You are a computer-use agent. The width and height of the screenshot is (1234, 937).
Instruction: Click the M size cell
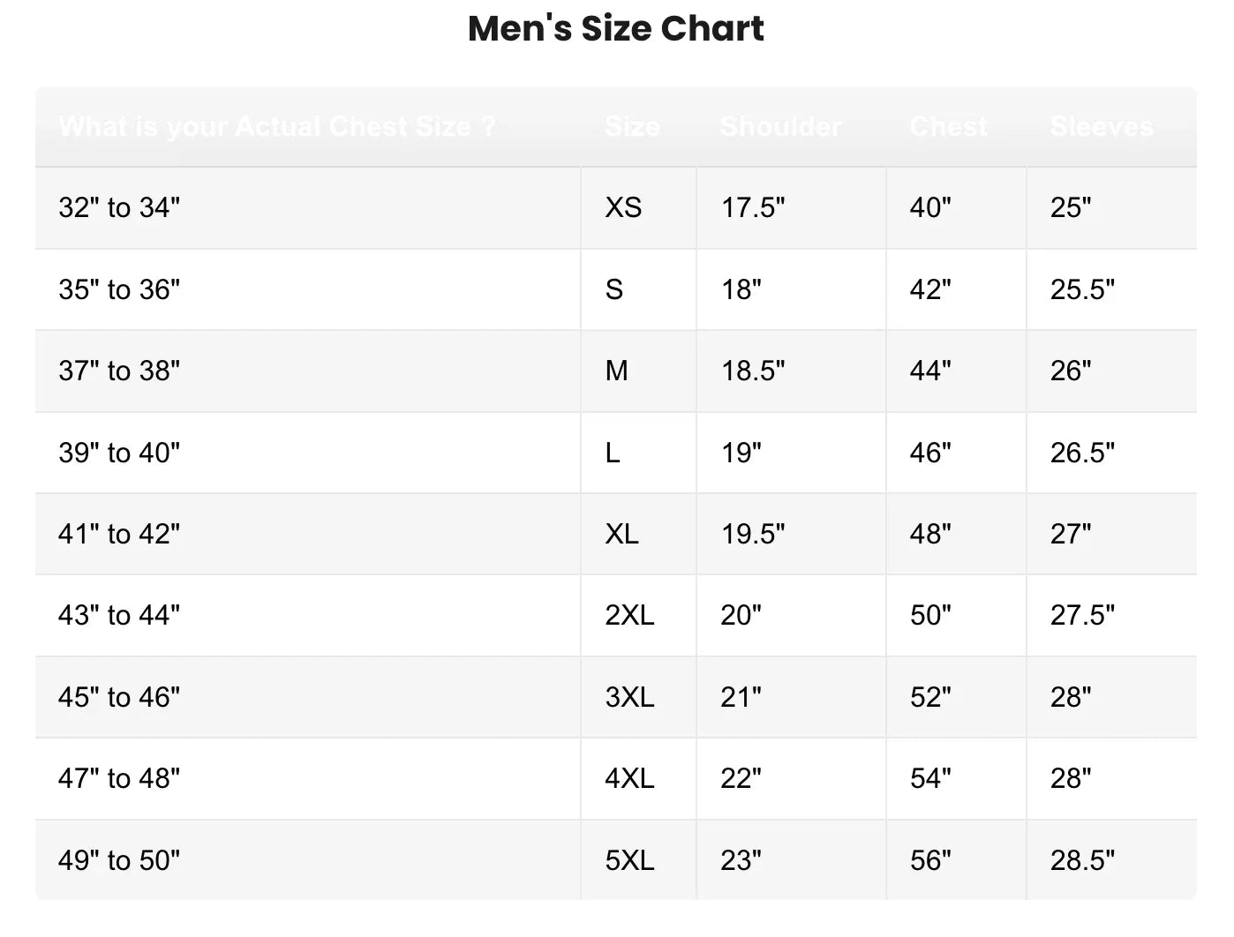pyautogui.click(x=616, y=371)
